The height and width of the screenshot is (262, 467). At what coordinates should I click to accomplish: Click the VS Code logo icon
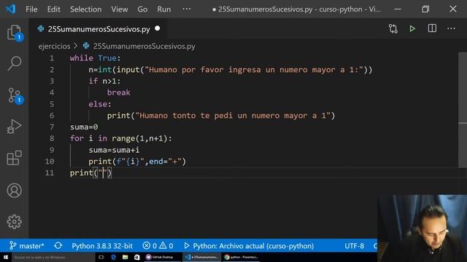(11, 9)
